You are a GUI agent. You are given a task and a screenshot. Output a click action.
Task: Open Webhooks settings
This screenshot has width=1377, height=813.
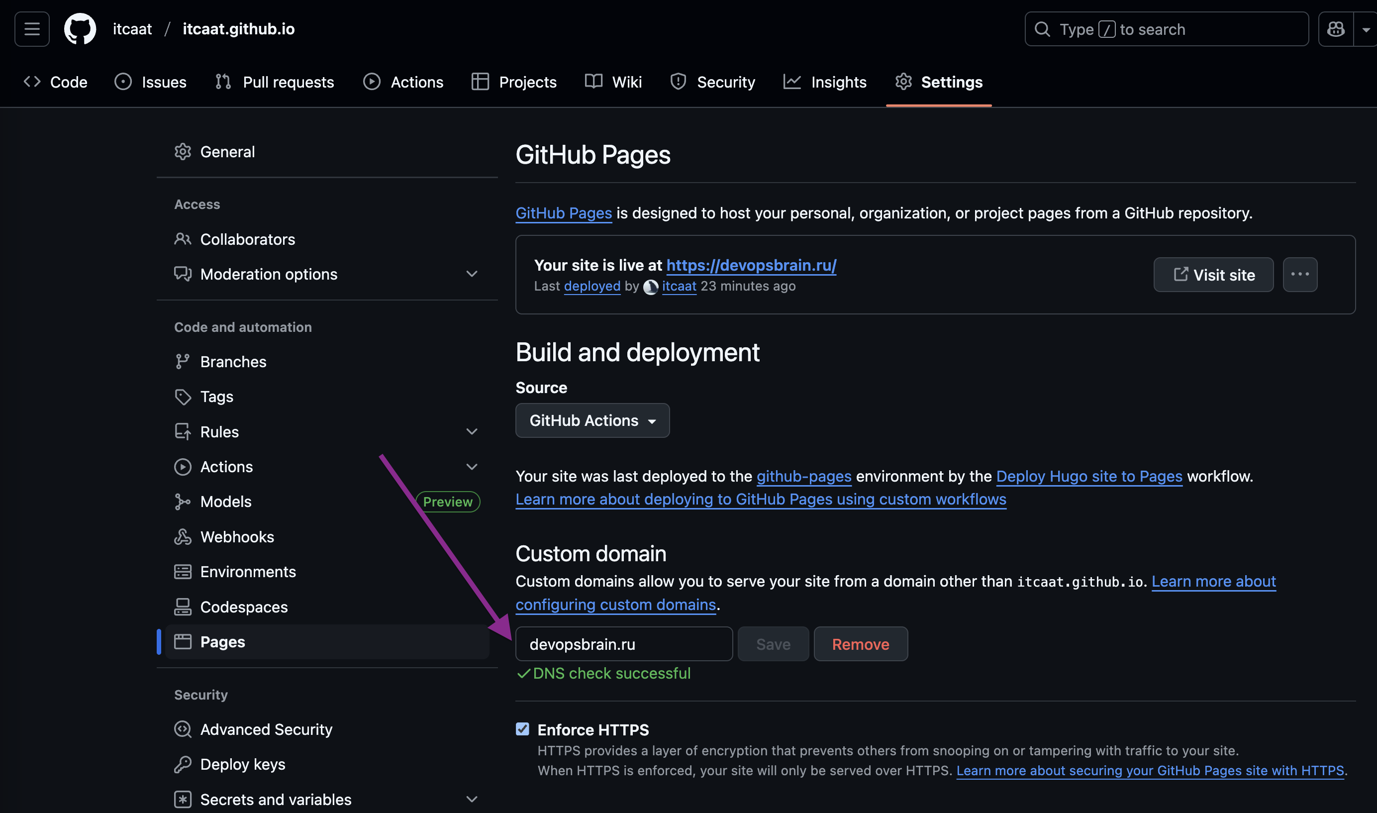coord(327,537)
